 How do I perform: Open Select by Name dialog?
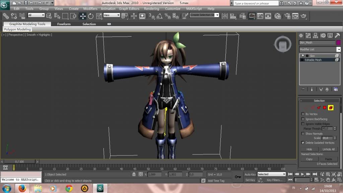57,16
